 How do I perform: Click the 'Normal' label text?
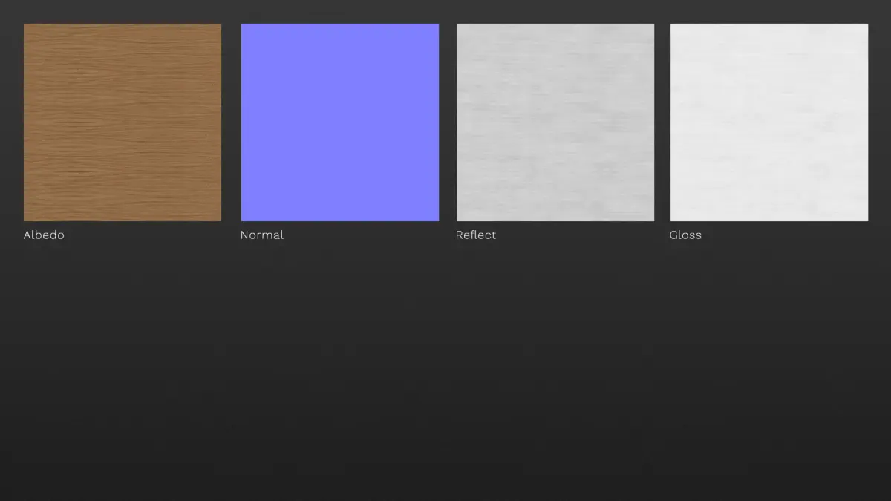coord(262,235)
